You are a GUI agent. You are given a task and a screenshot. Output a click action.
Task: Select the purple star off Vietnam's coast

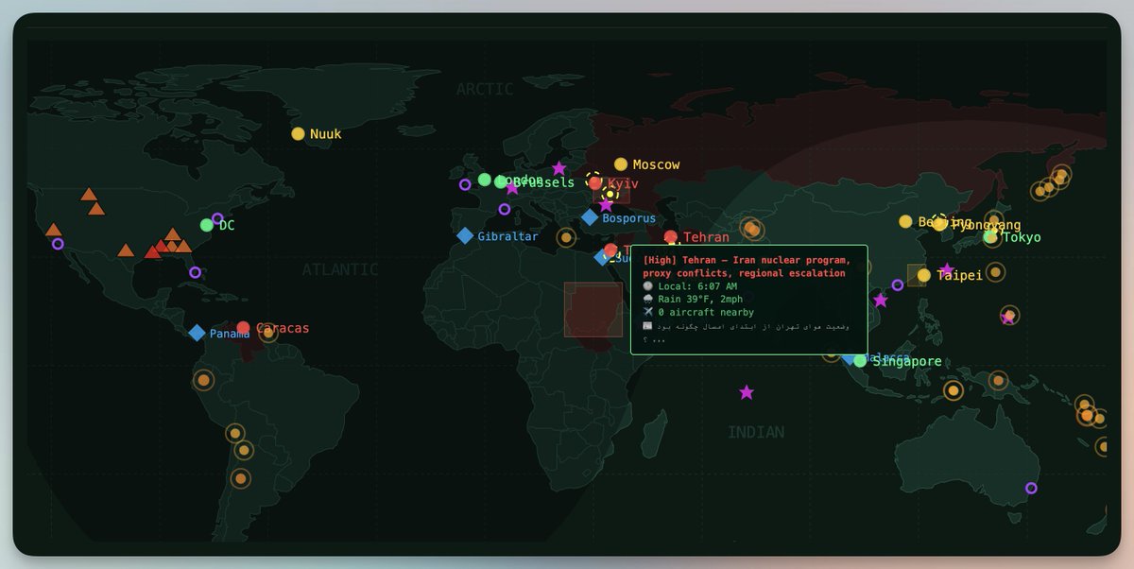(x=881, y=301)
